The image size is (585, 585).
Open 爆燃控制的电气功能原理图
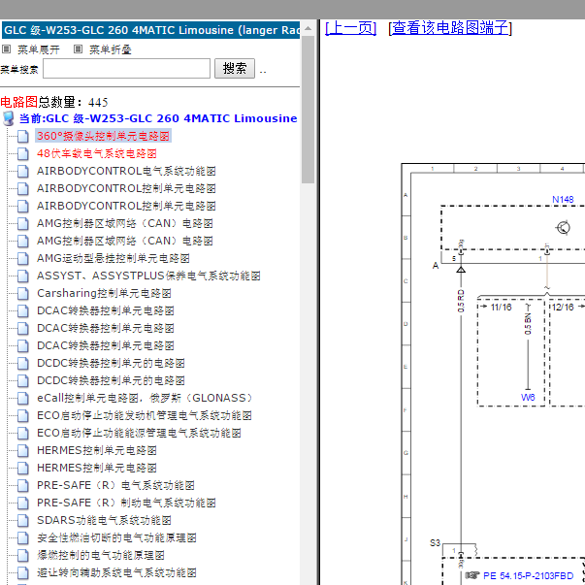(101, 555)
